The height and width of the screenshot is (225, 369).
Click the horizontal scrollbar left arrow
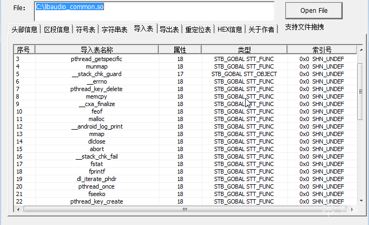(18, 209)
